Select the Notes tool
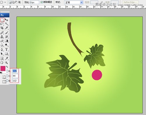The image size is (146, 115). 2,59
